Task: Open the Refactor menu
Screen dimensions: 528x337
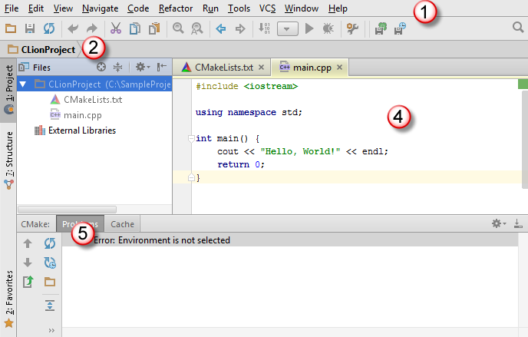Action: pyautogui.click(x=176, y=8)
